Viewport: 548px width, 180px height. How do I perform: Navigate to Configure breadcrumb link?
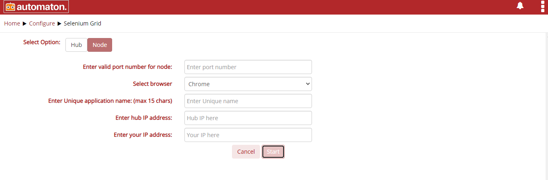(42, 23)
